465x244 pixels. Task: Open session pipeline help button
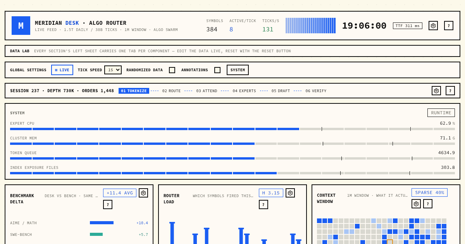pos(450,91)
